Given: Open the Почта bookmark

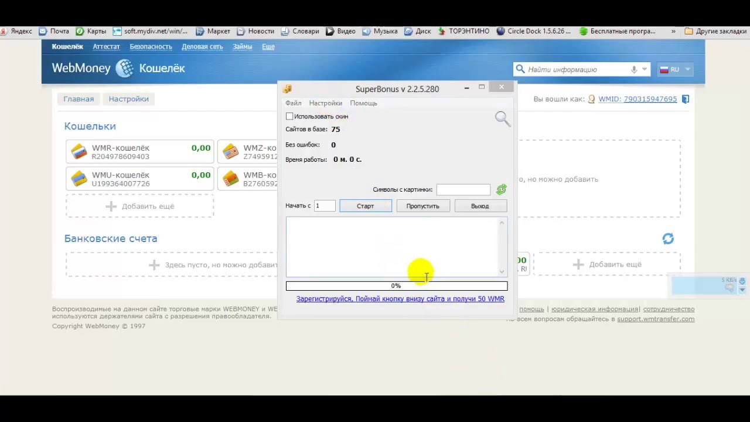Looking at the screenshot, I should [x=54, y=31].
